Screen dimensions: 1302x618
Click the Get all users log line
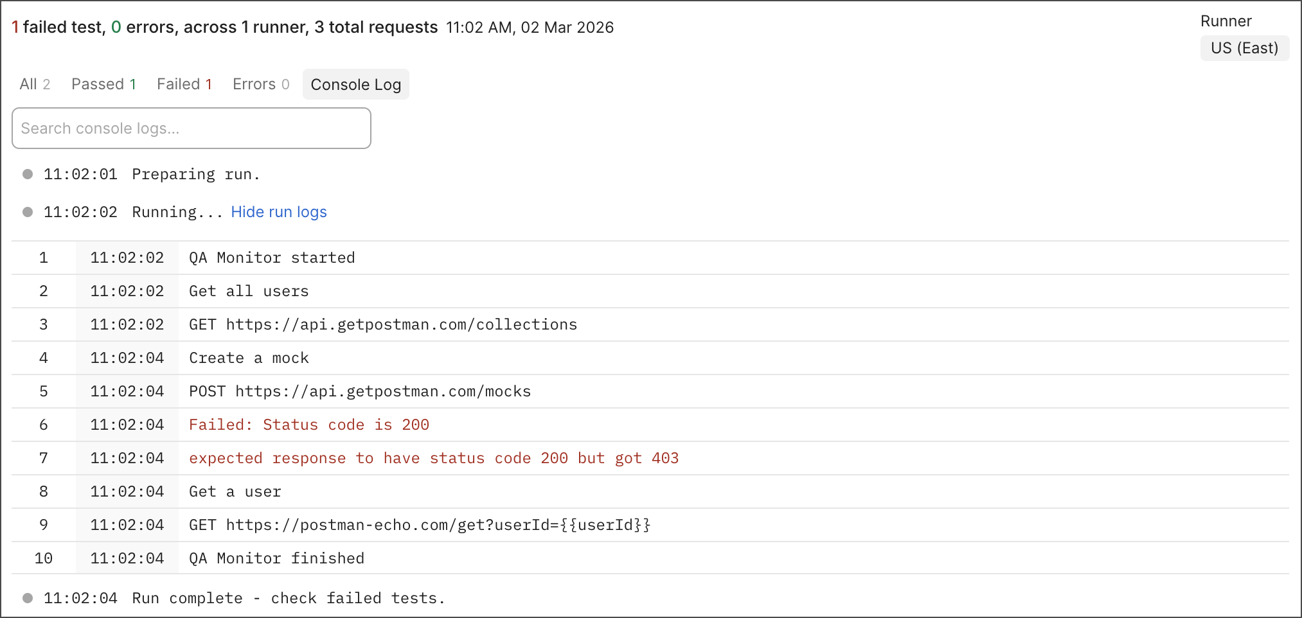[249, 291]
